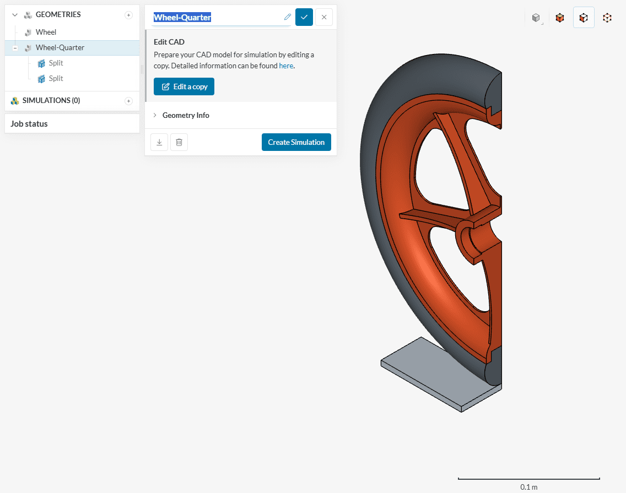Close the Wheel-Quarter settings panel

pos(324,17)
